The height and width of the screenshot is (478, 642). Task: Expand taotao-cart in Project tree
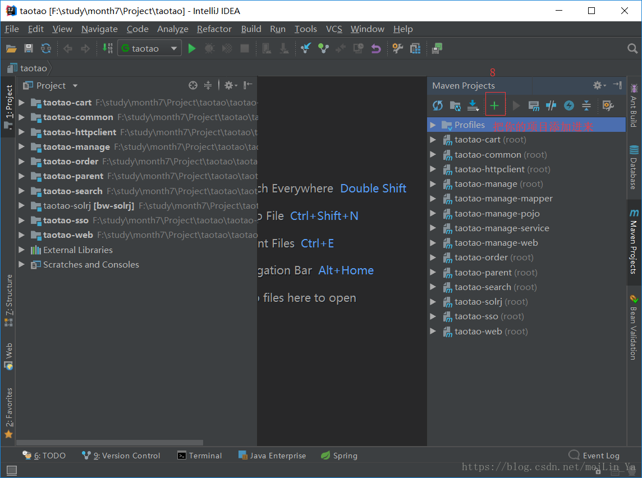tap(22, 102)
